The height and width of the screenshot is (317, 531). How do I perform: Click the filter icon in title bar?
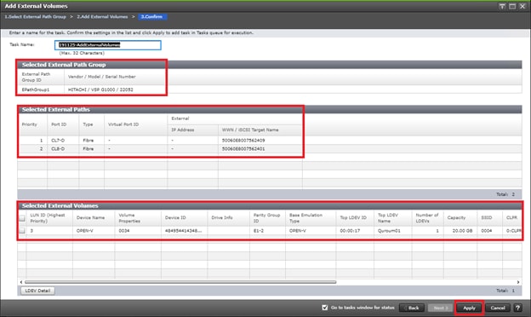502,6
